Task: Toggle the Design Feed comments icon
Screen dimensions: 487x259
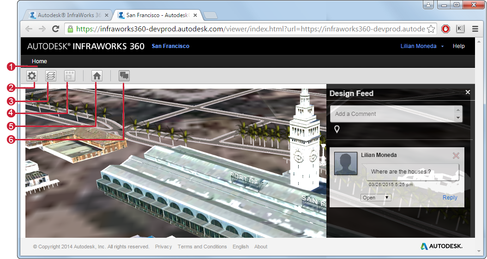Action: [x=124, y=76]
